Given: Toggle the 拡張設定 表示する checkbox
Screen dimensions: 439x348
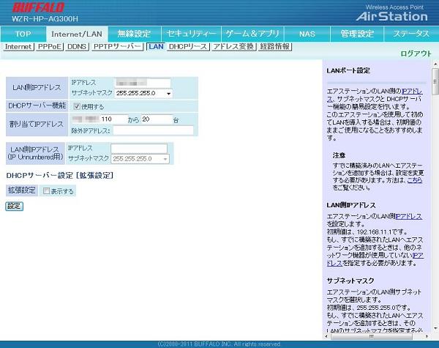Looking at the screenshot, I should click(x=46, y=191).
